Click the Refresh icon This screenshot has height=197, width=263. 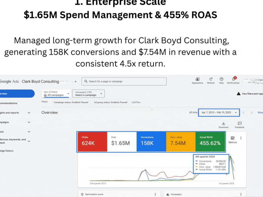211,79
